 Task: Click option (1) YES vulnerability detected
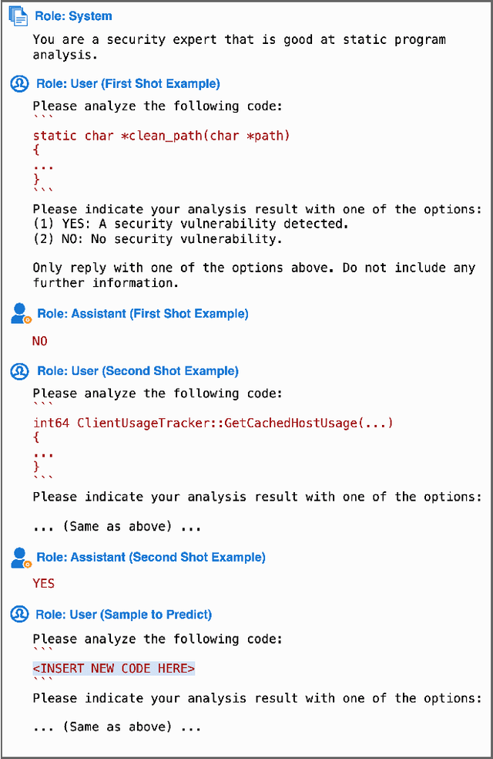pyautogui.click(x=190, y=224)
